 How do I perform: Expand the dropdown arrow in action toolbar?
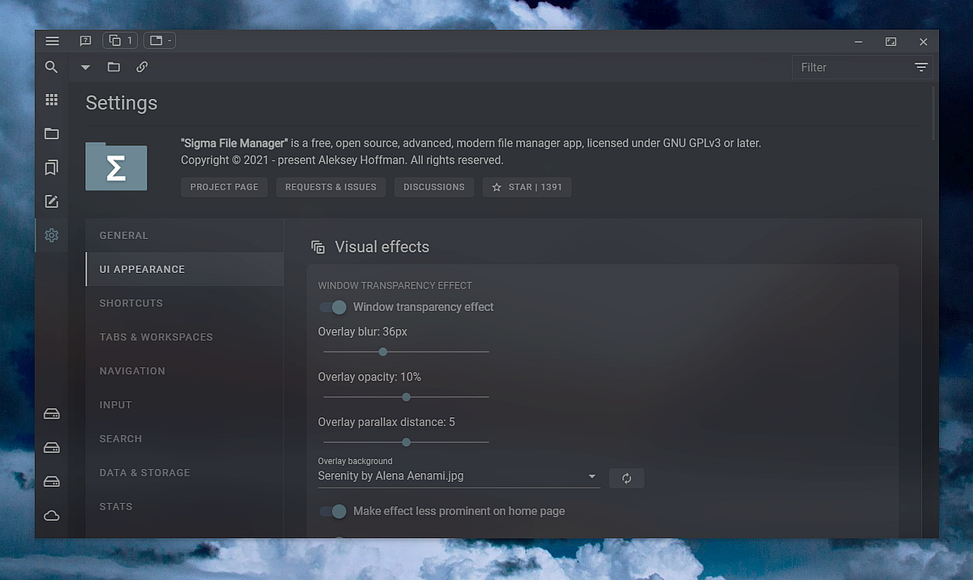point(85,67)
